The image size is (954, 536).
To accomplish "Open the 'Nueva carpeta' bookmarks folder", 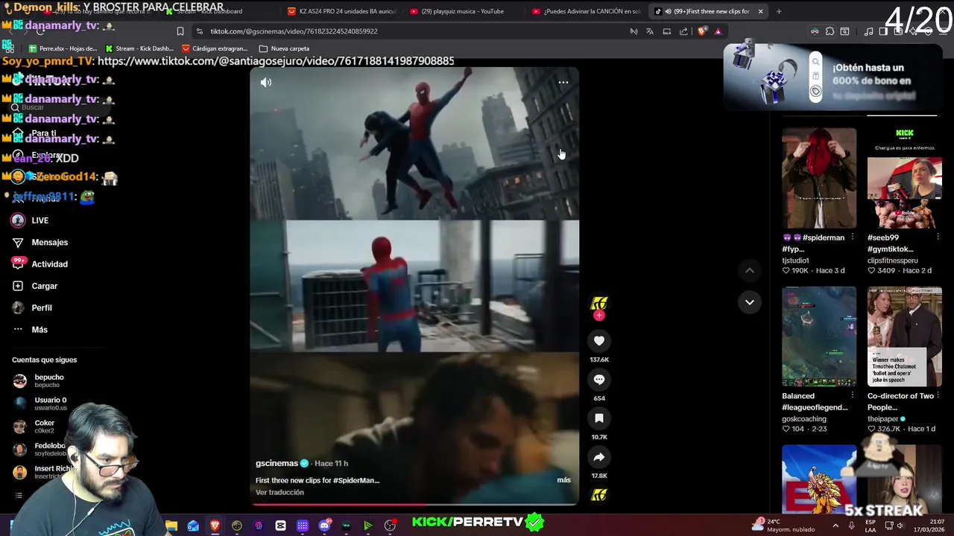I will pos(284,48).
